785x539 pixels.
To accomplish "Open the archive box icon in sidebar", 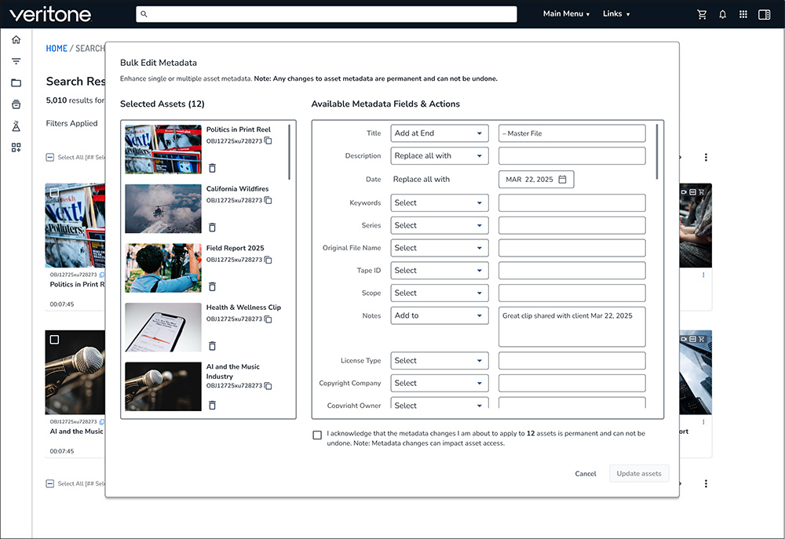I will pyautogui.click(x=16, y=104).
